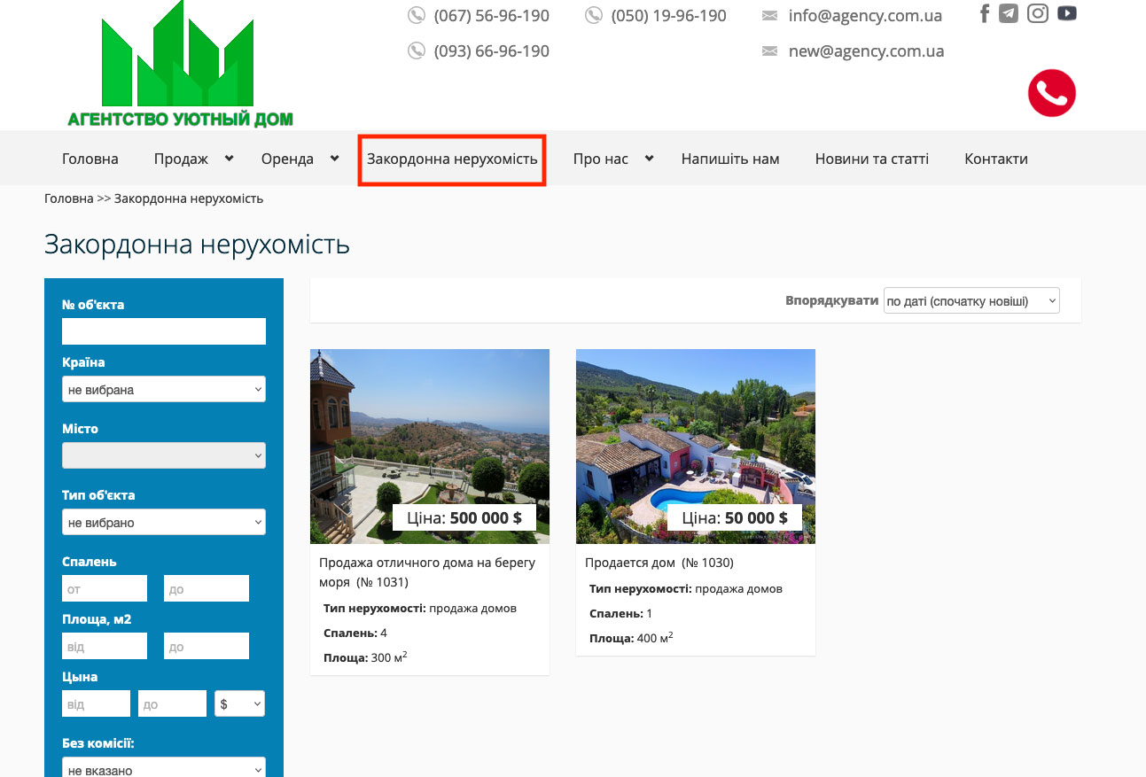
Task: Open the Оренда menu item
Action: coord(287,159)
